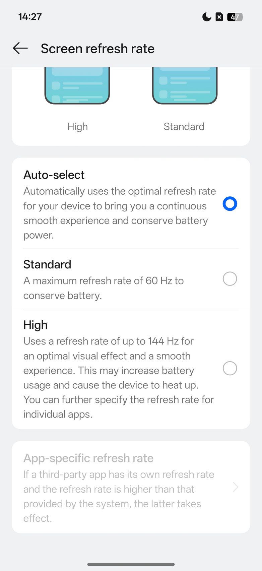This screenshot has width=262, height=571.
Task: Tap the SIM status X icon
Action: (x=219, y=17)
